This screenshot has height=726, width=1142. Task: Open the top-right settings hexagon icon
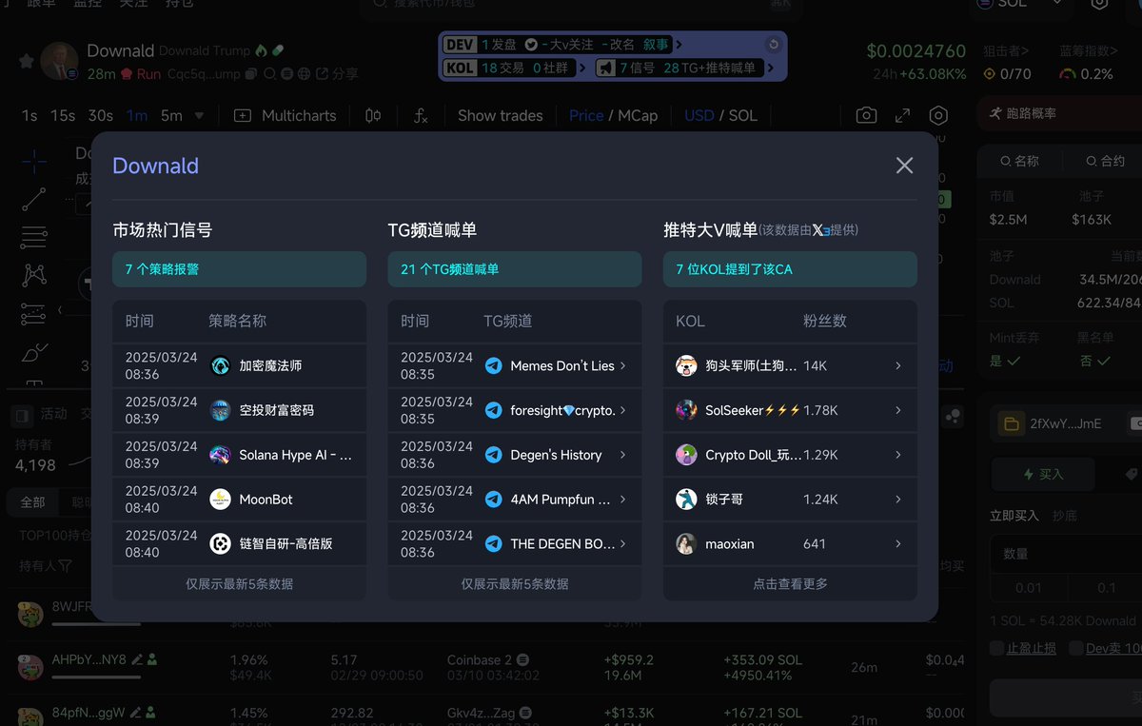(x=1099, y=4)
